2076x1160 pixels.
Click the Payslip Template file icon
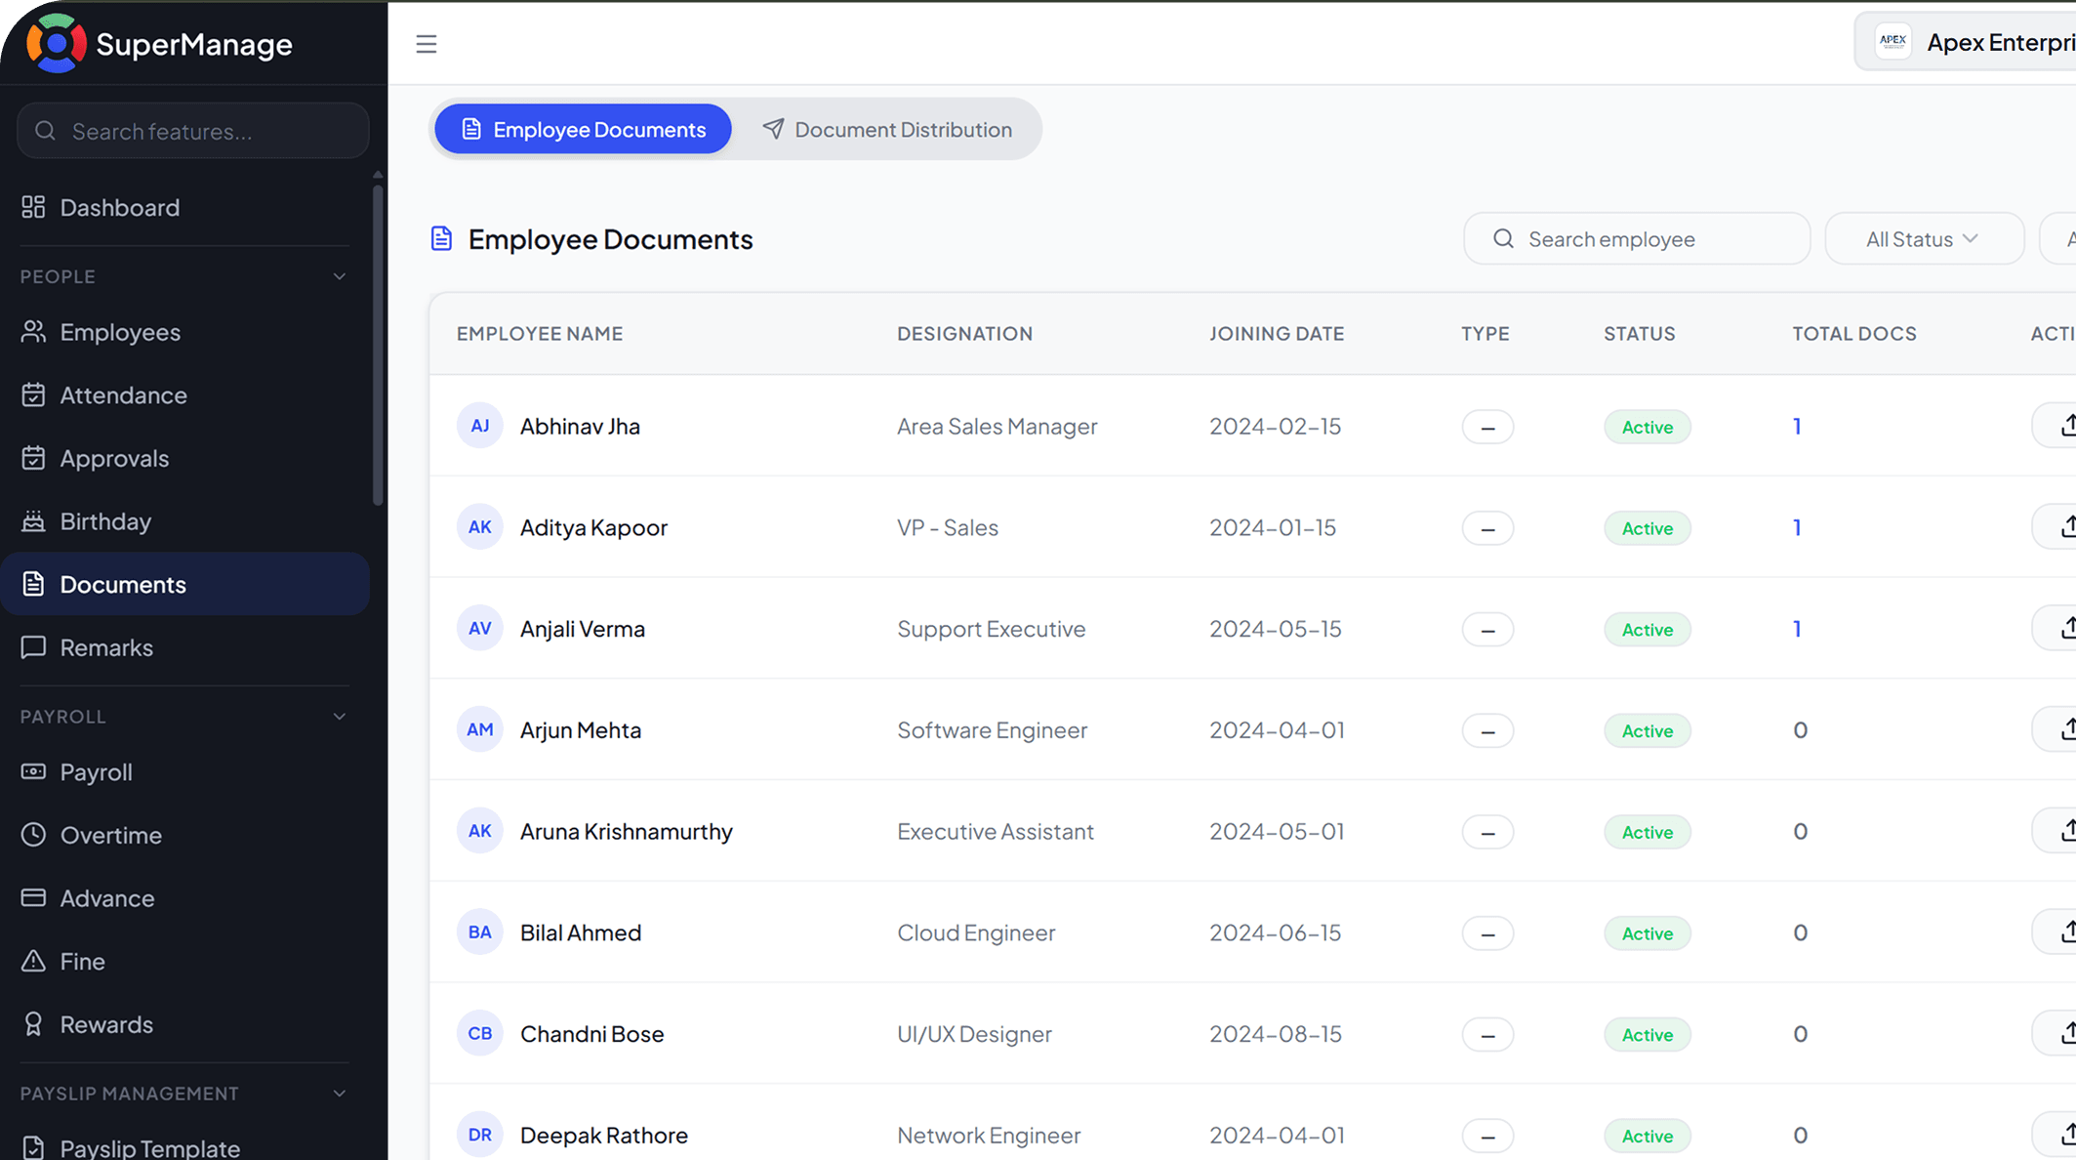(33, 1148)
